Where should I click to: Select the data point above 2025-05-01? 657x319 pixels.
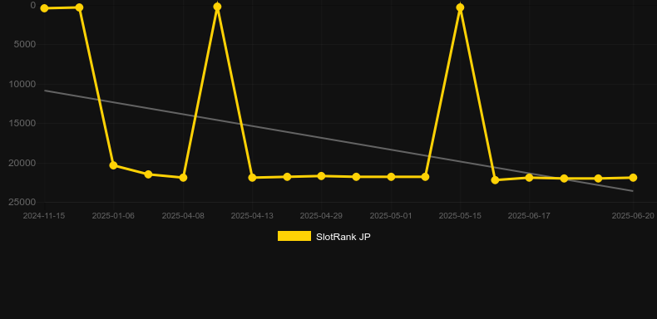(391, 177)
